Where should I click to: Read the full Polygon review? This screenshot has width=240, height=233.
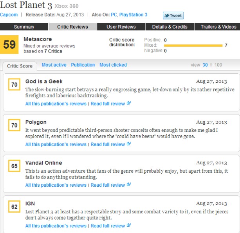pyautogui.click(x=108, y=144)
